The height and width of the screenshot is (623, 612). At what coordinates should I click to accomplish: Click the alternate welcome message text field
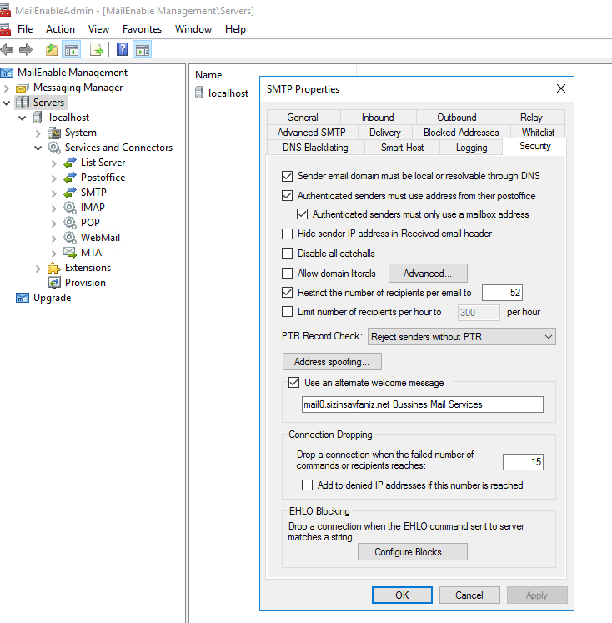(x=422, y=404)
